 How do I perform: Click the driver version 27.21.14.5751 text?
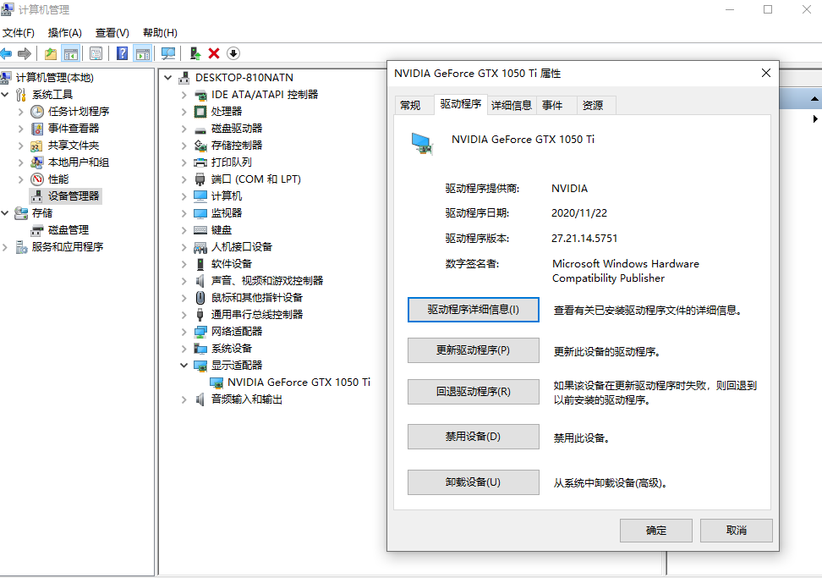point(584,239)
